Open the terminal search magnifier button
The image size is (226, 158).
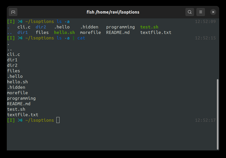point(189,12)
